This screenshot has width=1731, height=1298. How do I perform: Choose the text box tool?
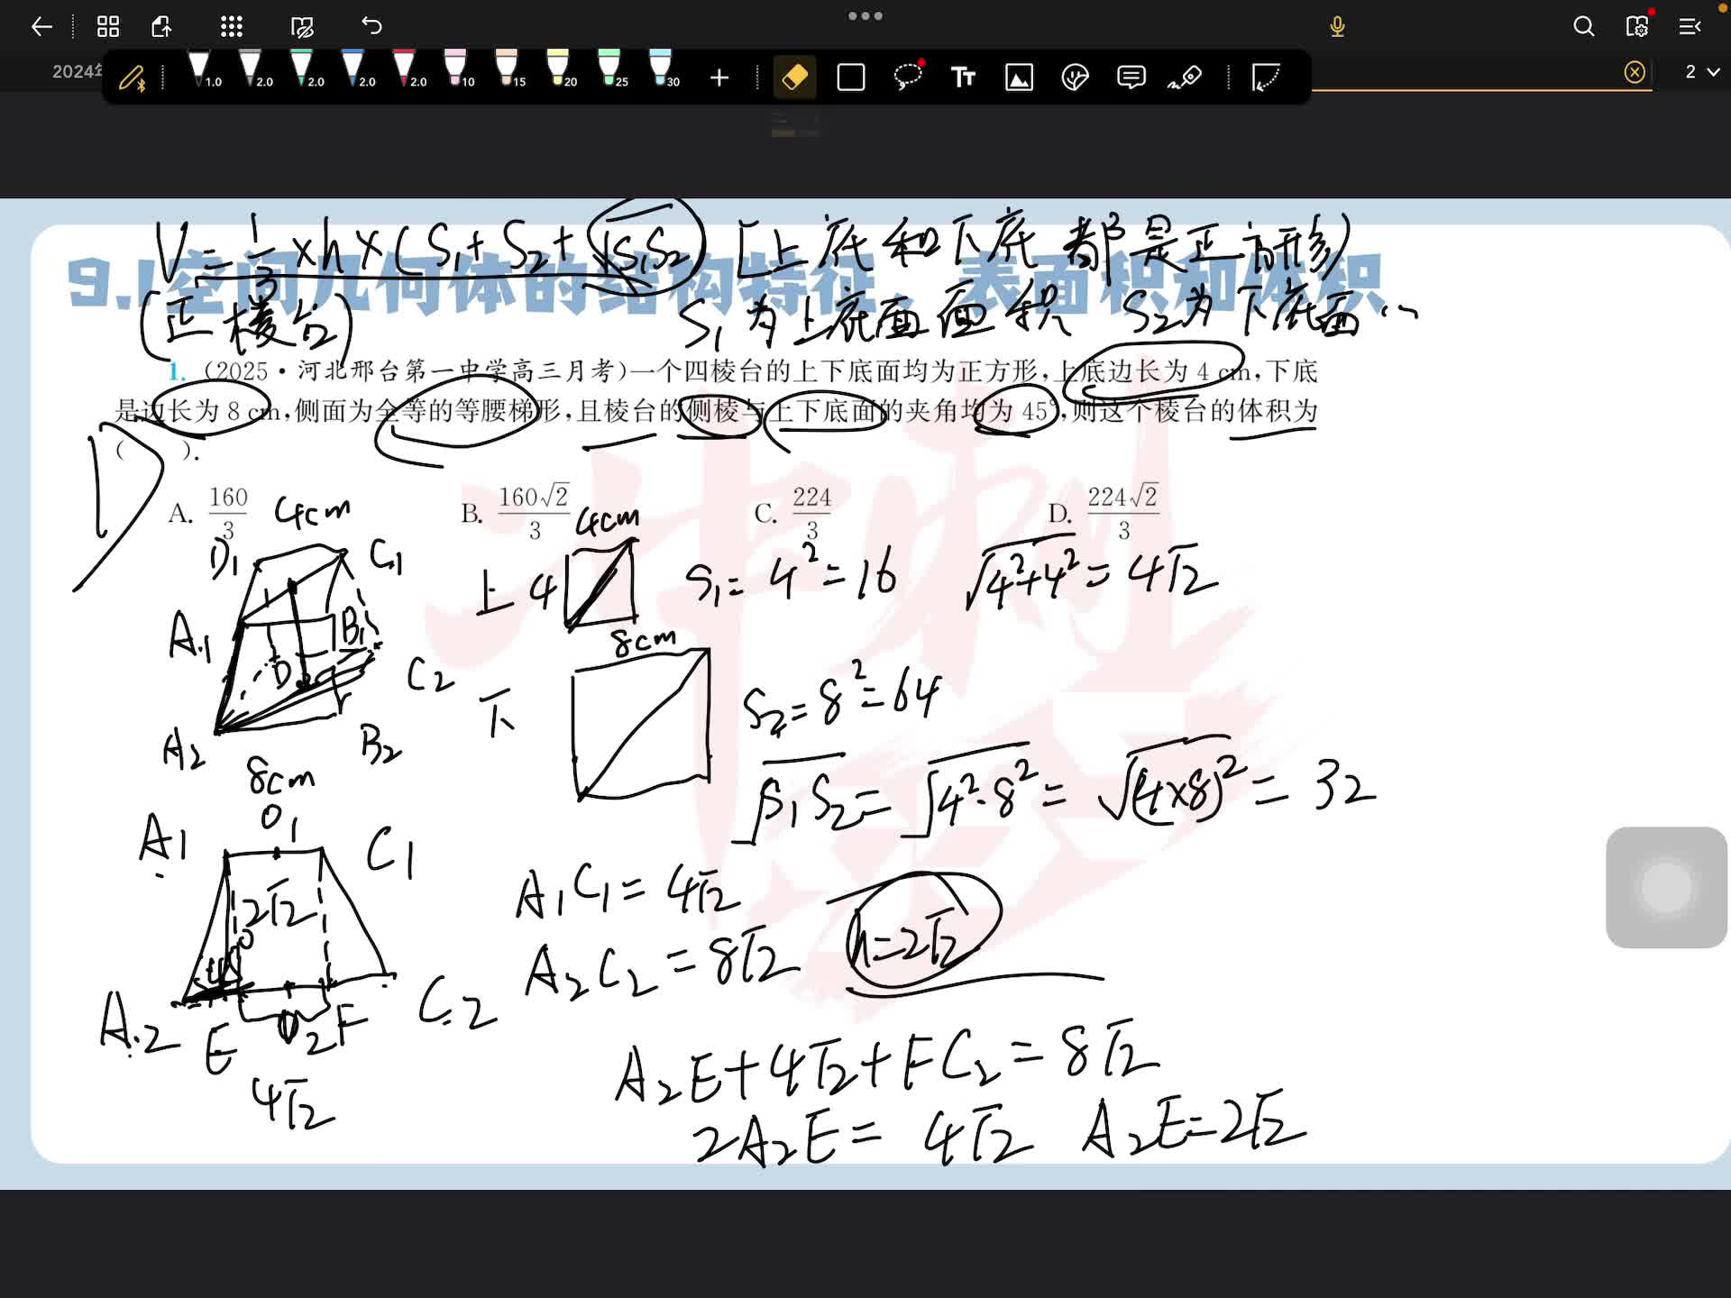963,78
